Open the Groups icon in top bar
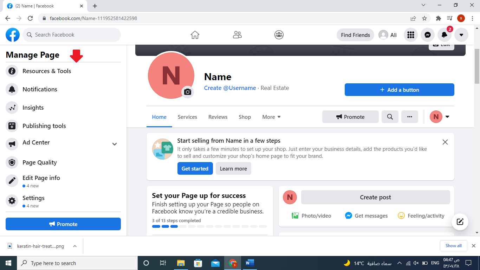Image resolution: width=480 pixels, height=270 pixels. point(279,35)
